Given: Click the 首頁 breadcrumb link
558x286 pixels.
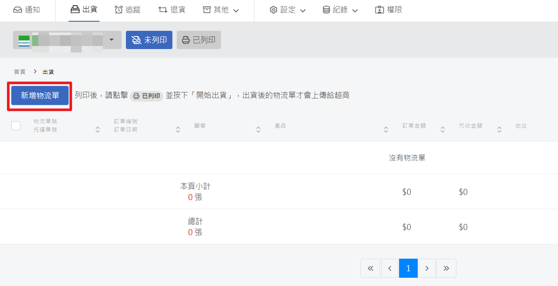Looking at the screenshot, I should pos(20,72).
